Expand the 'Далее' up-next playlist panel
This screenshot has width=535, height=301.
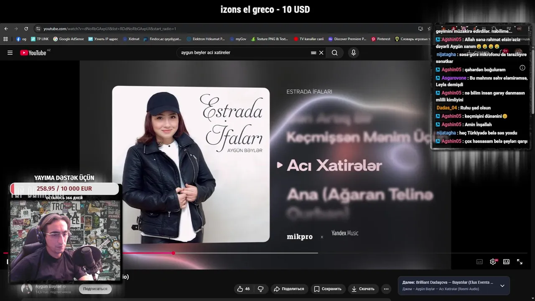click(x=502, y=286)
